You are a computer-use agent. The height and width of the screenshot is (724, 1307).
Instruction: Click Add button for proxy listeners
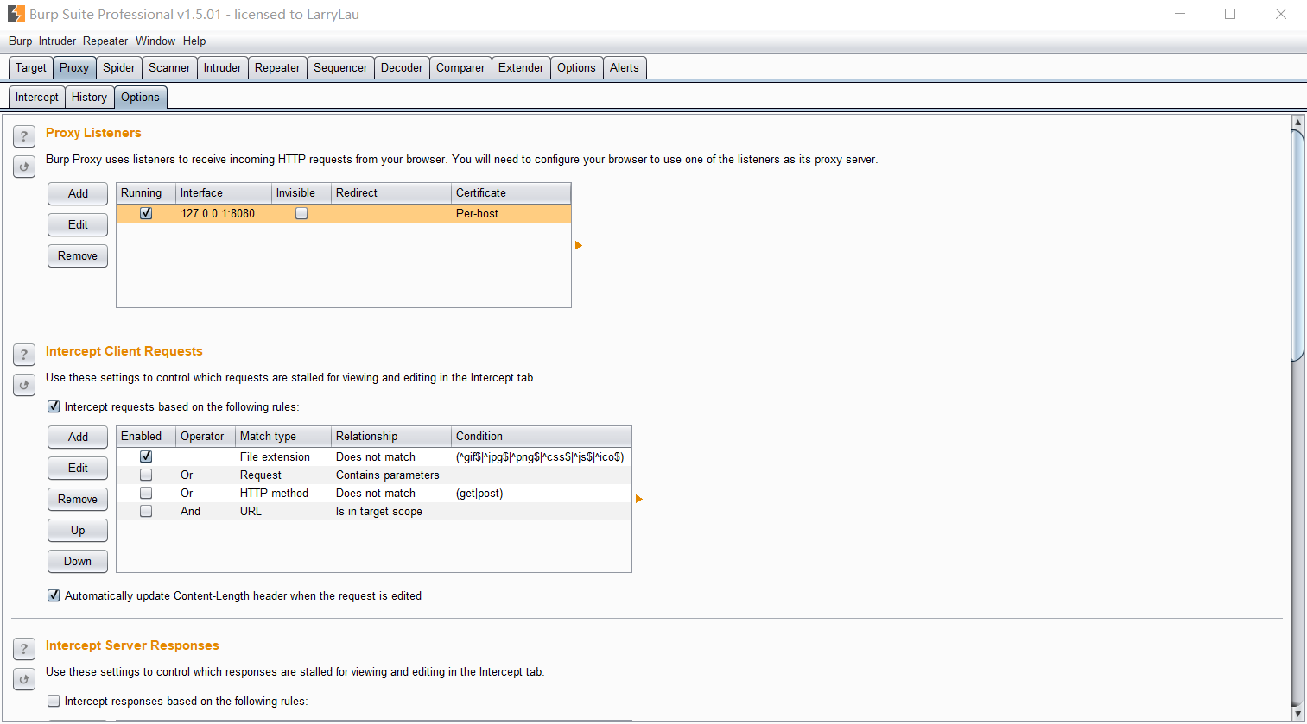(78, 193)
